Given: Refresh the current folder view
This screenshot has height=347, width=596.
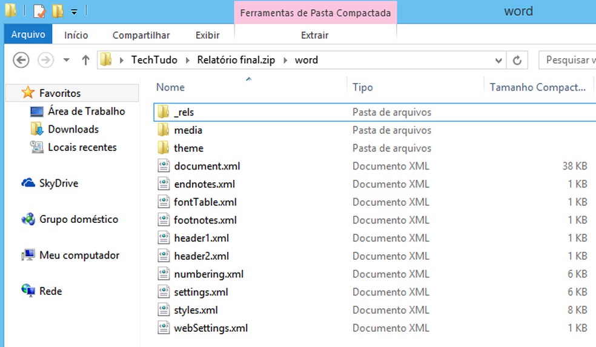Looking at the screenshot, I should click(517, 60).
